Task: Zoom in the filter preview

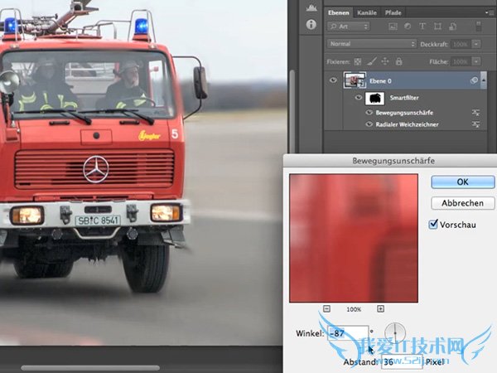Action: click(381, 308)
